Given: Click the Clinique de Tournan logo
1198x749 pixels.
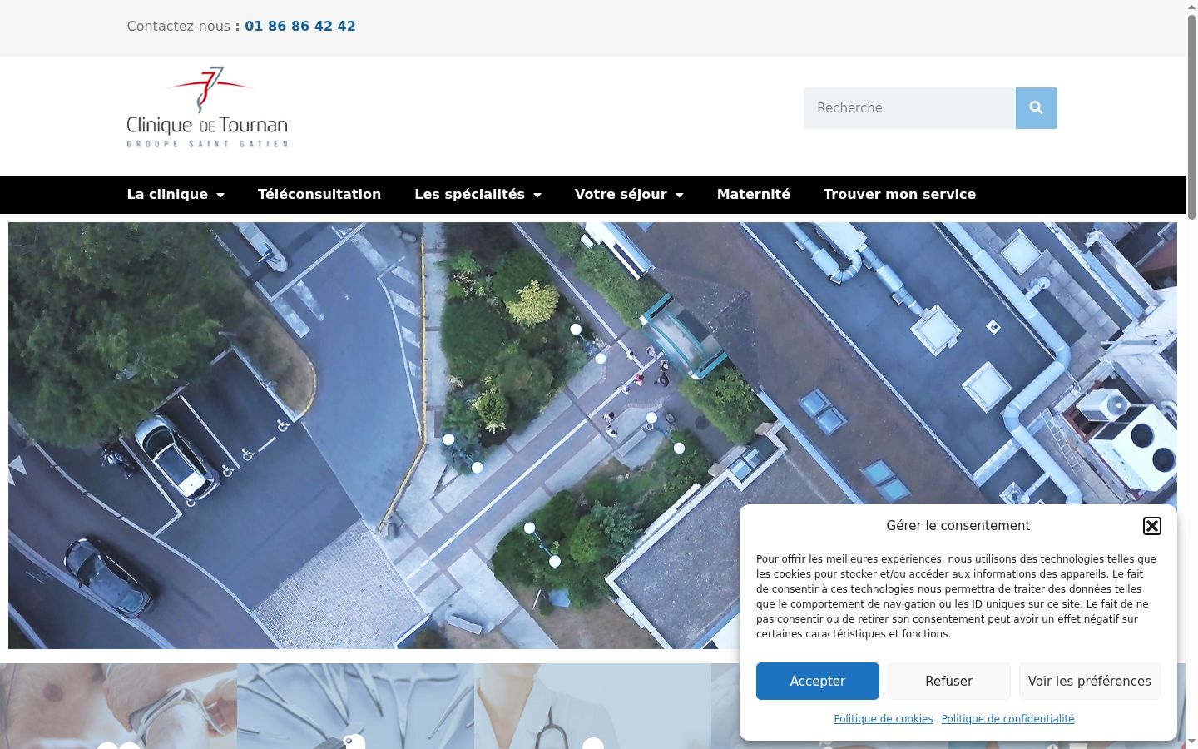Looking at the screenshot, I should click(x=207, y=107).
